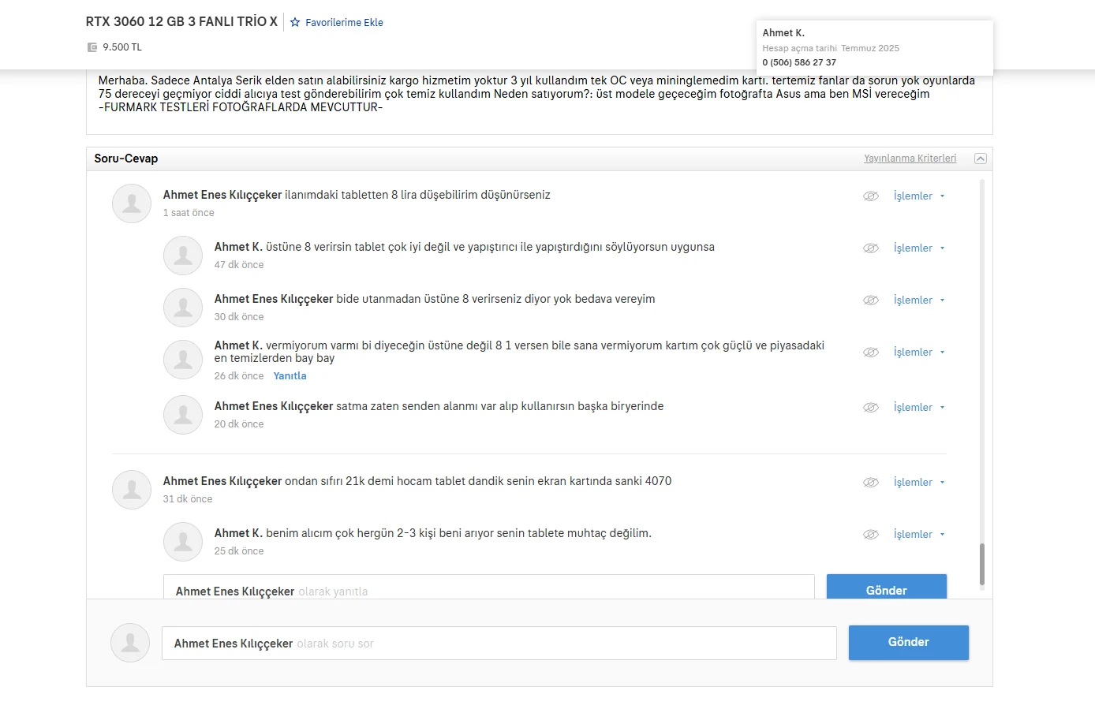The image size is (1095, 709).
Task: Click listing title RTX 3060 12 GB 3 FANLI TRİO X
Action: tap(181, 22)
